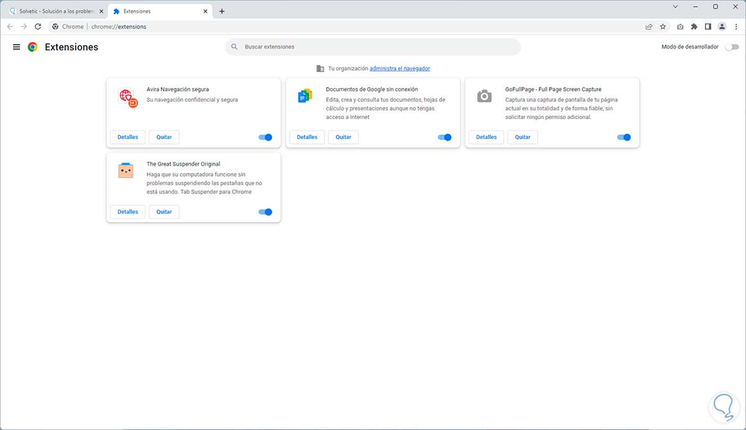Image resolution: width=746 pixels, height=430 pixels.
Task: Click the Documentos de Google sin conexión icon
Action: tap(305, 96)
